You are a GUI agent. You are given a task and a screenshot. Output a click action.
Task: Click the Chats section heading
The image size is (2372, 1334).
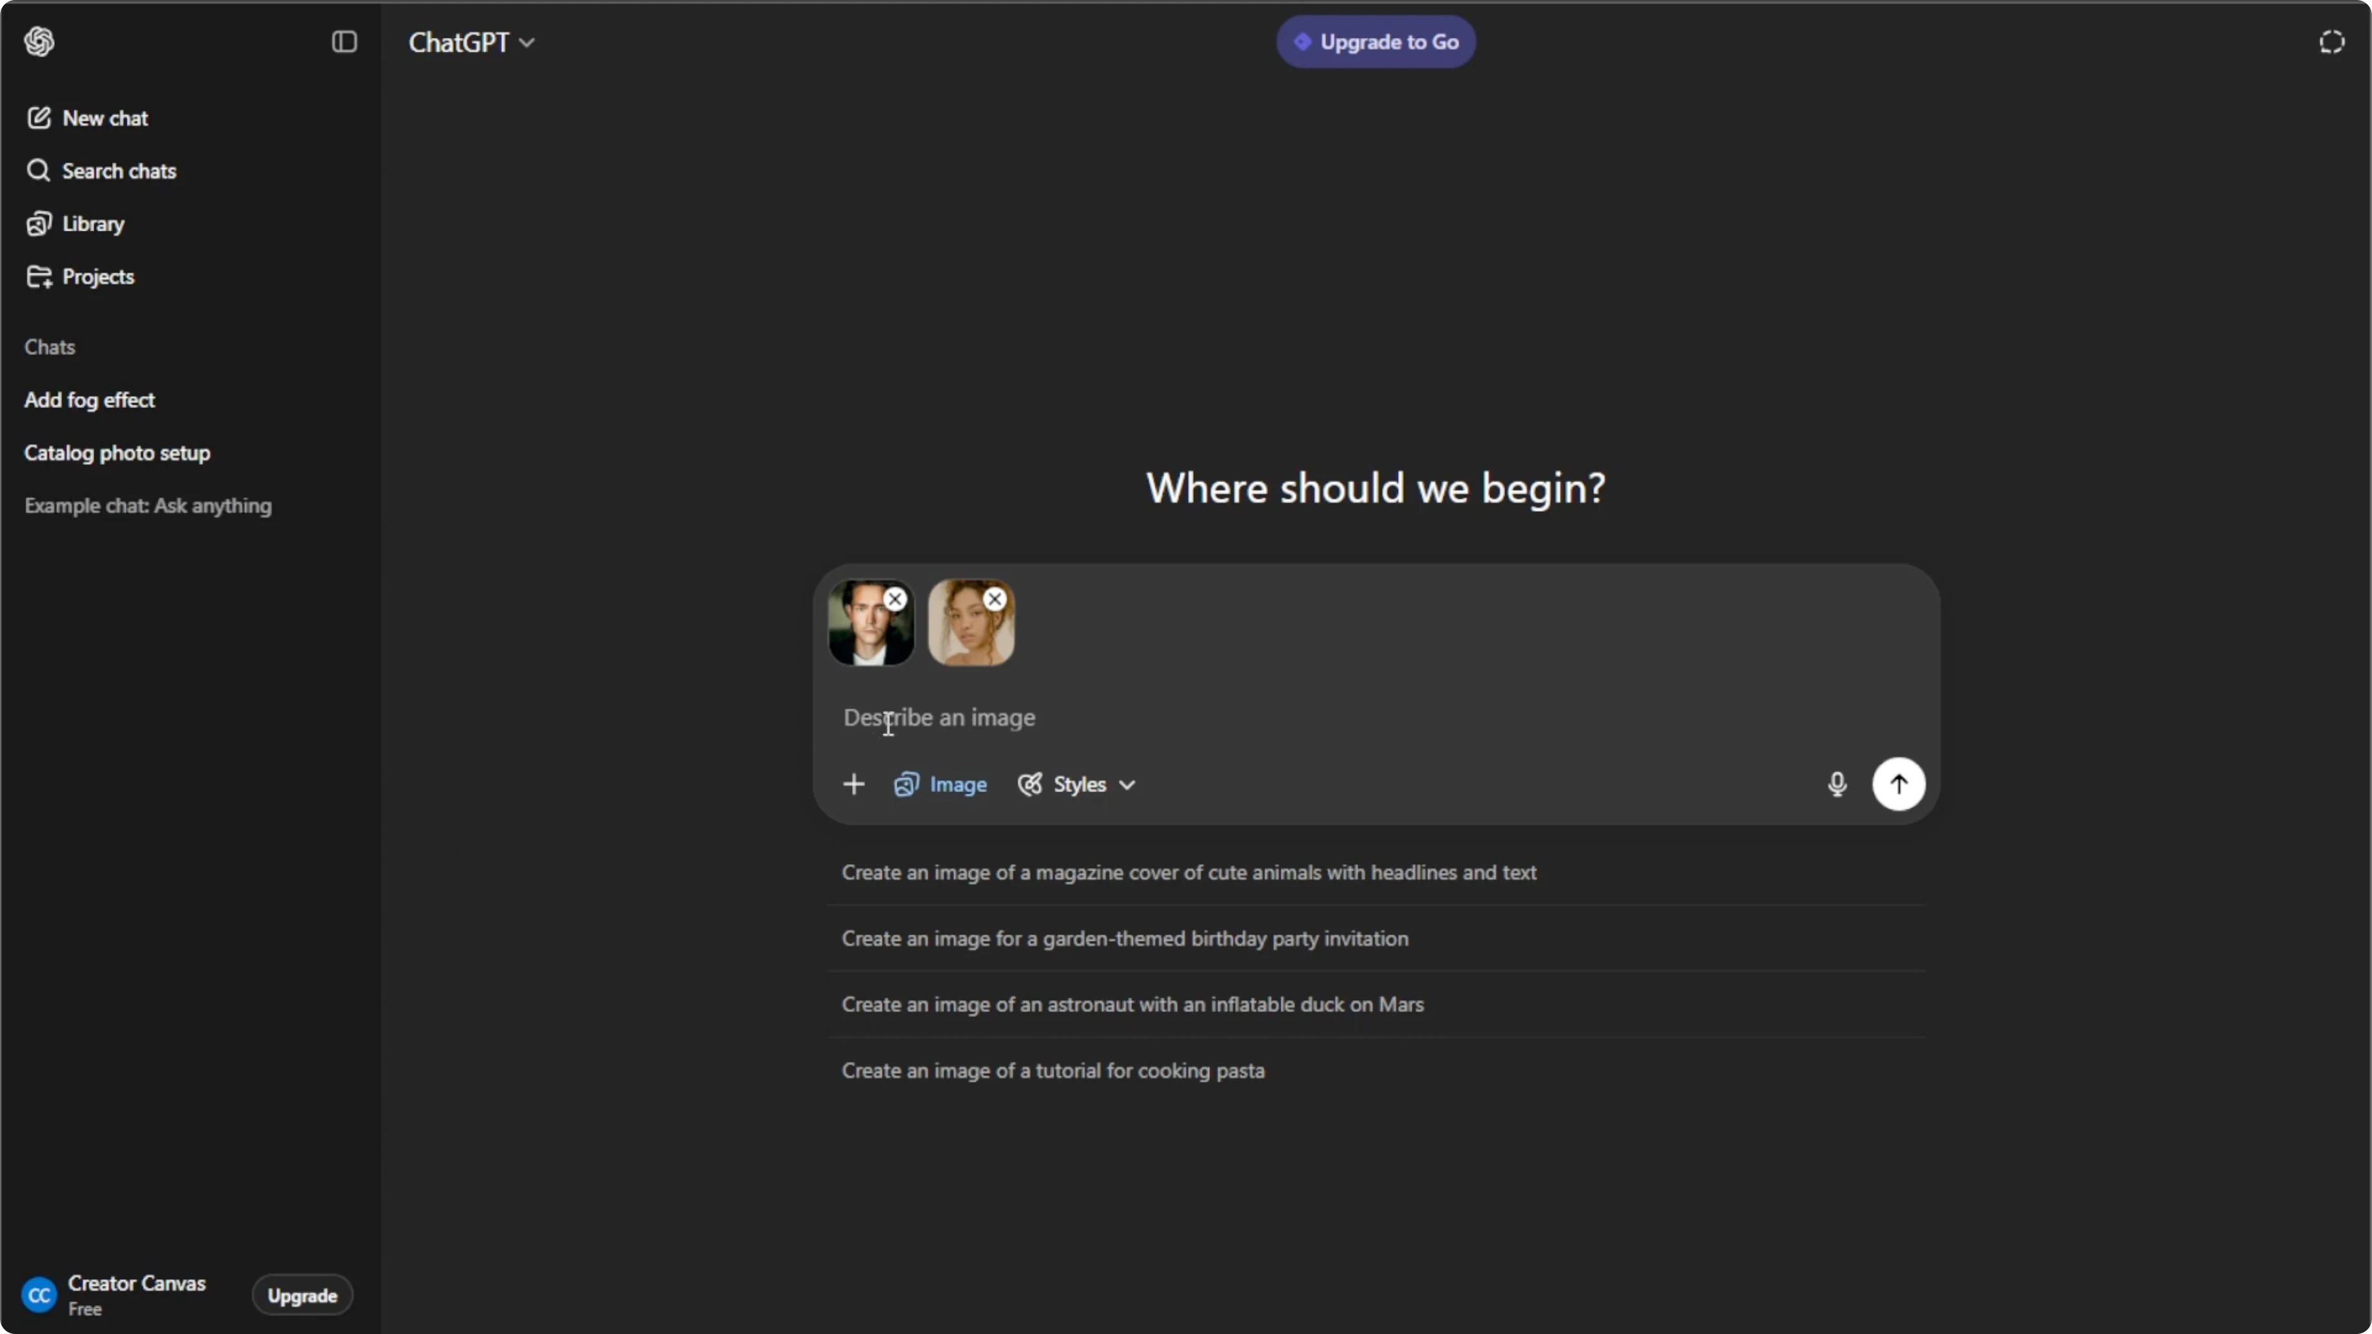tap(50, 348)
